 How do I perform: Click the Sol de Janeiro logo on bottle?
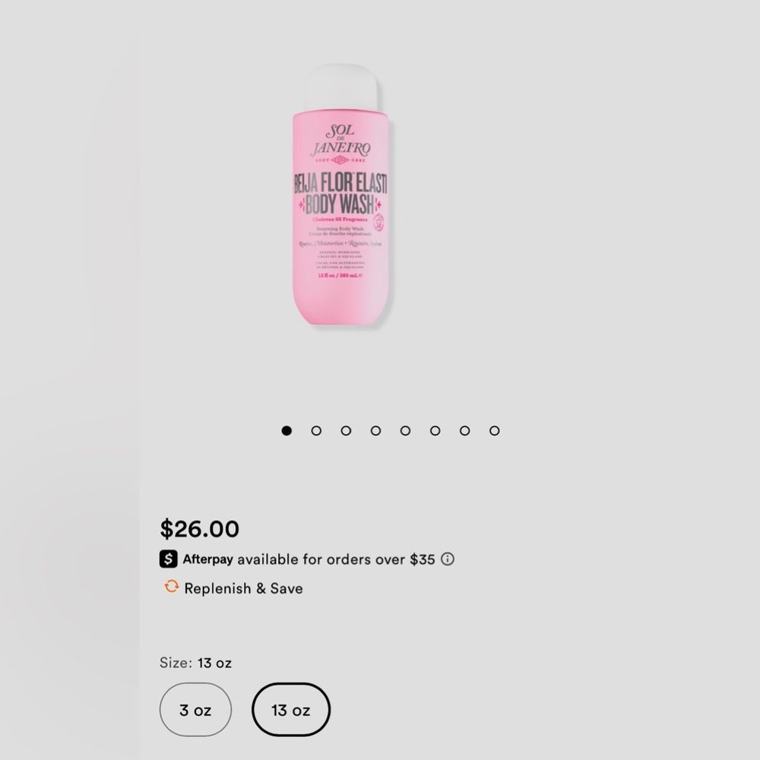[x=340, y=144]
